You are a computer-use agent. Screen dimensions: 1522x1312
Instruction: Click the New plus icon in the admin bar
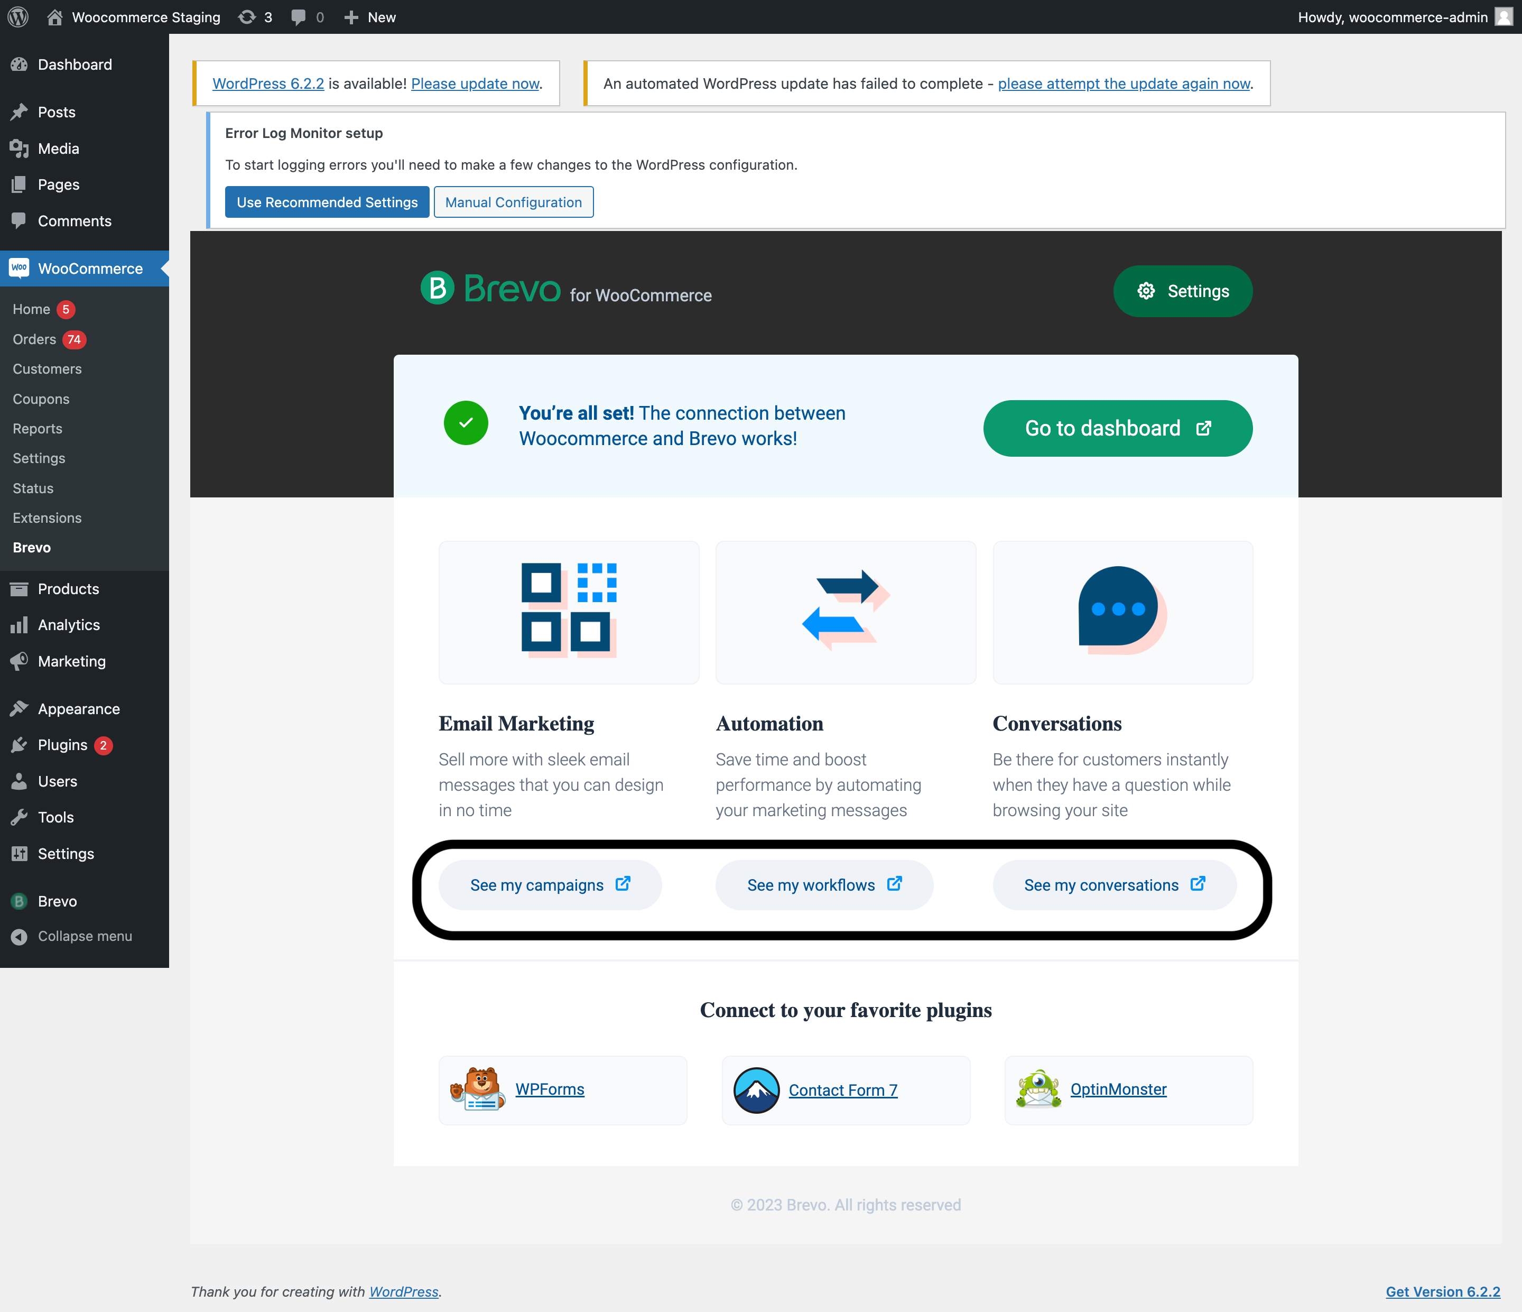pyautogui.click(x=350, y=16)
